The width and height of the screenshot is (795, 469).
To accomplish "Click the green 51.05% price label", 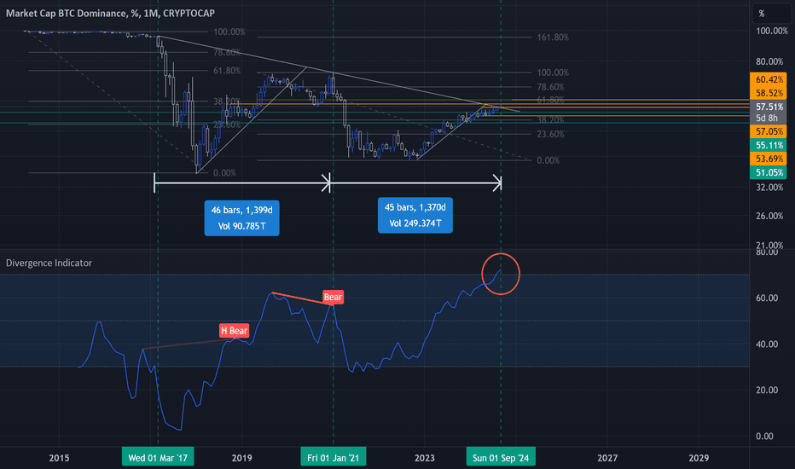I will pos(768,172).
